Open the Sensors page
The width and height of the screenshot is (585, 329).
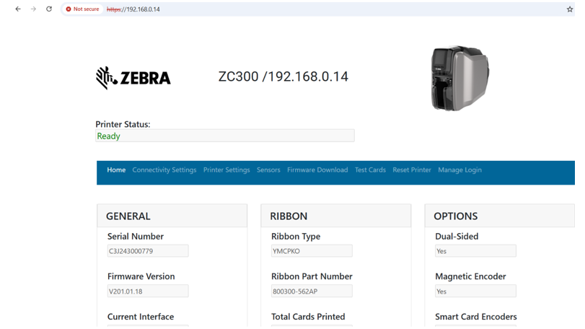click(268, 170)
